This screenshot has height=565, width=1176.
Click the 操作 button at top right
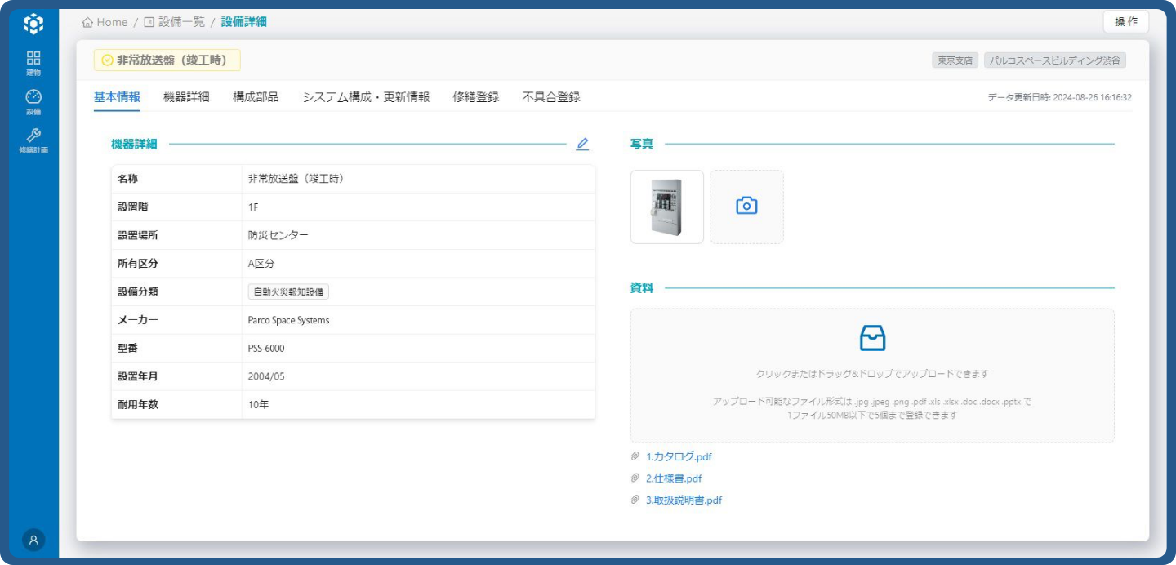pos(1125,22)
